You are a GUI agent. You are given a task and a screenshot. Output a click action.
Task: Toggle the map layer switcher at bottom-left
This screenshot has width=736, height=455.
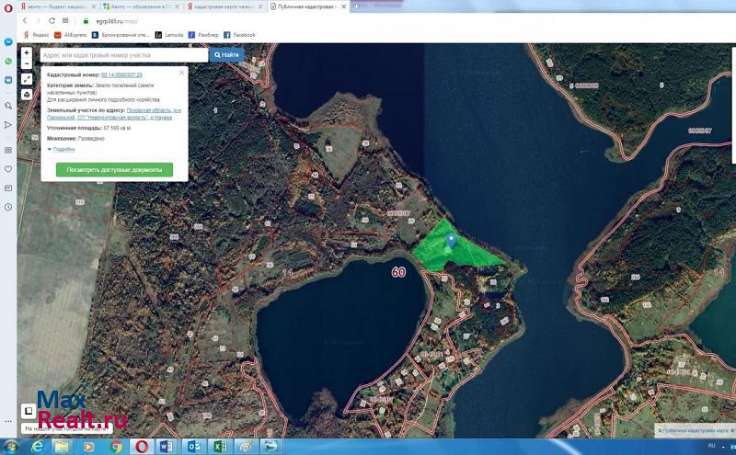click(x=29, y=410)
